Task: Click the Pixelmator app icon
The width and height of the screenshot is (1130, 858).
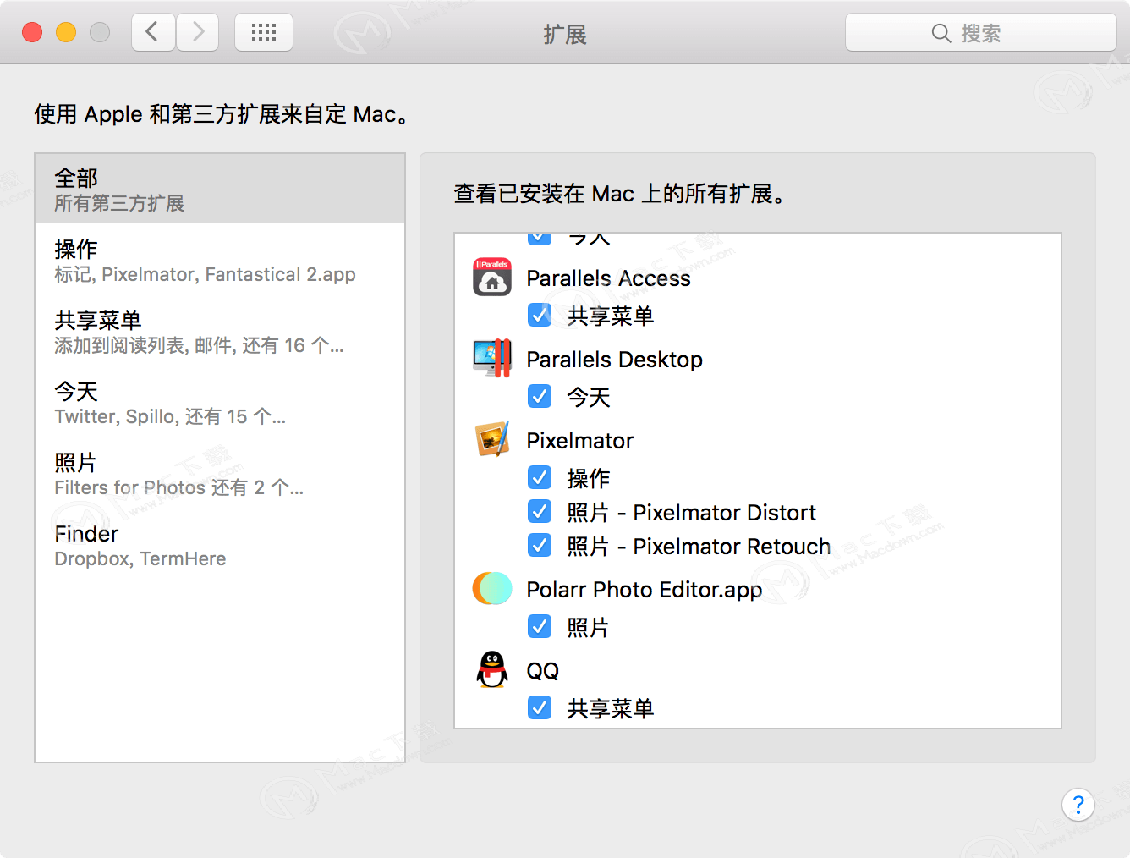Action: [x=492, y=439]
